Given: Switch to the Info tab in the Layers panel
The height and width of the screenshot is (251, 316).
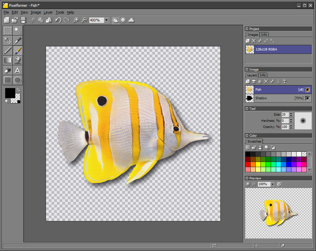Looking at the screenshot, I should 263,75.
